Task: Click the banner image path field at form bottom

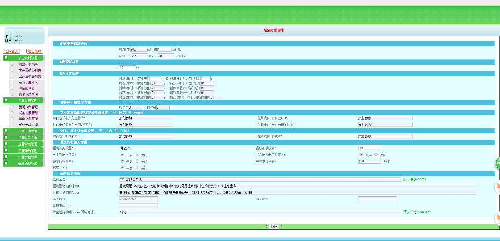Action: click(x=259, y=212)
